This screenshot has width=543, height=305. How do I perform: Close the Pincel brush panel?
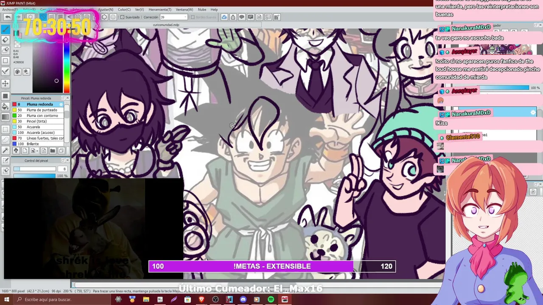coord(67,98)
